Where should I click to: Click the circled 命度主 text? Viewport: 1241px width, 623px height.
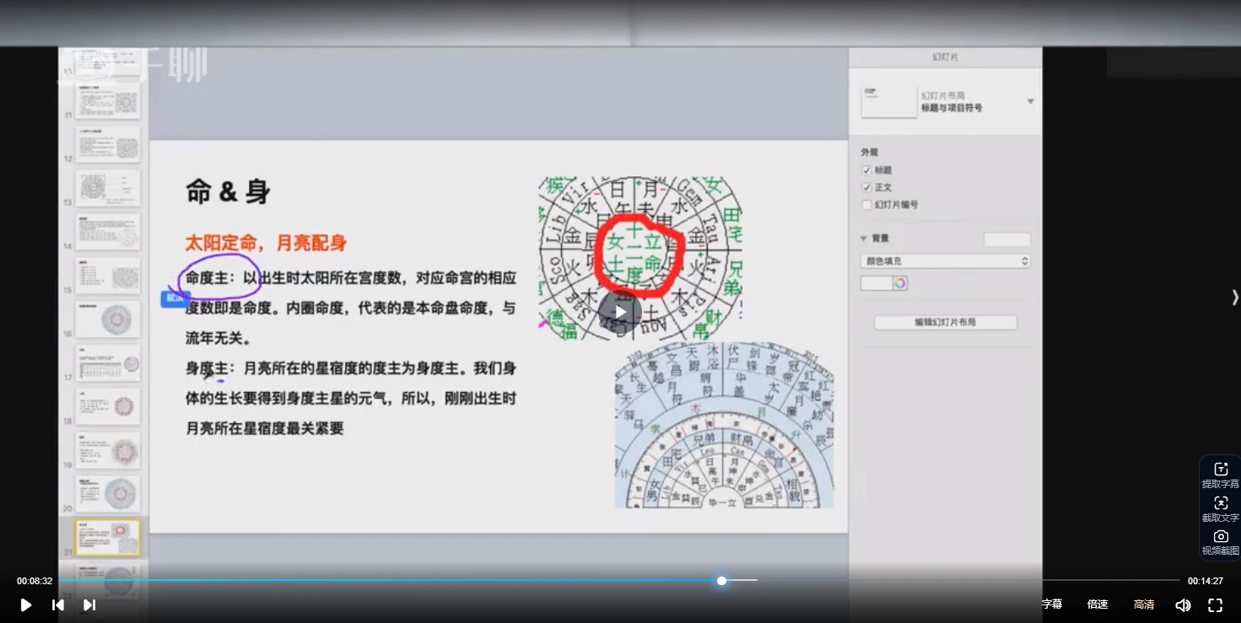pos(207,278)
